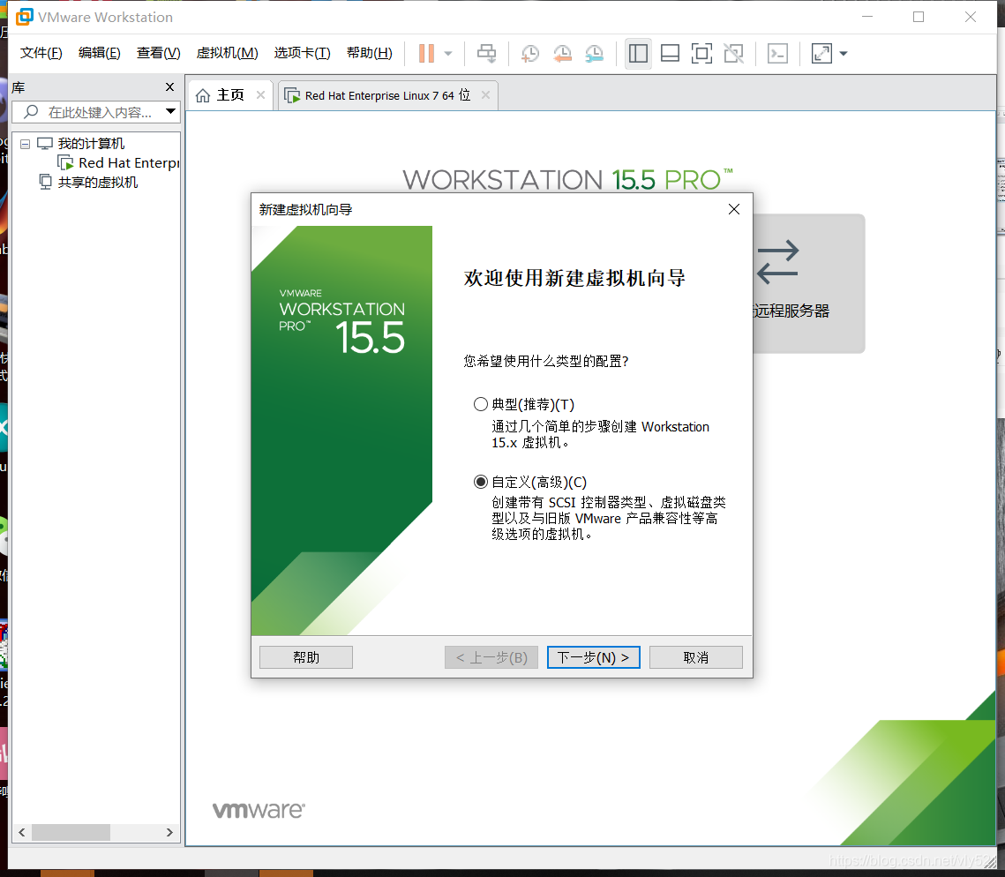1005x877 pixels.
Task: Switch to the 主页 tab
Action: click(x=230, y=95)
